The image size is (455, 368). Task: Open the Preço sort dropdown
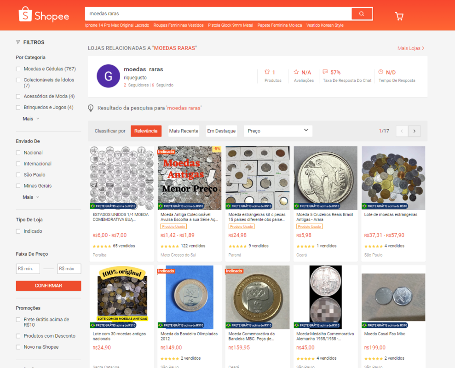coord(278,131)
